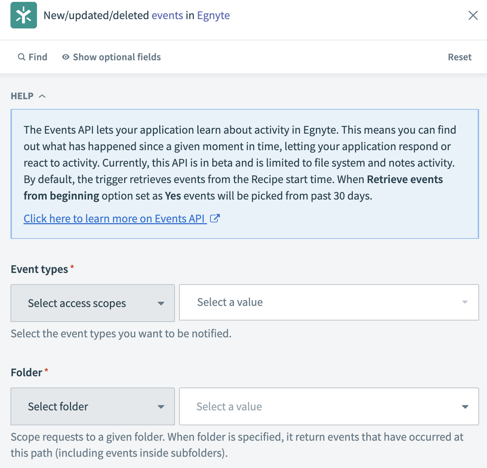Screen dimensions: 487x468
Task: Close the Egnyte trigger panel
Action: (473, 15)
